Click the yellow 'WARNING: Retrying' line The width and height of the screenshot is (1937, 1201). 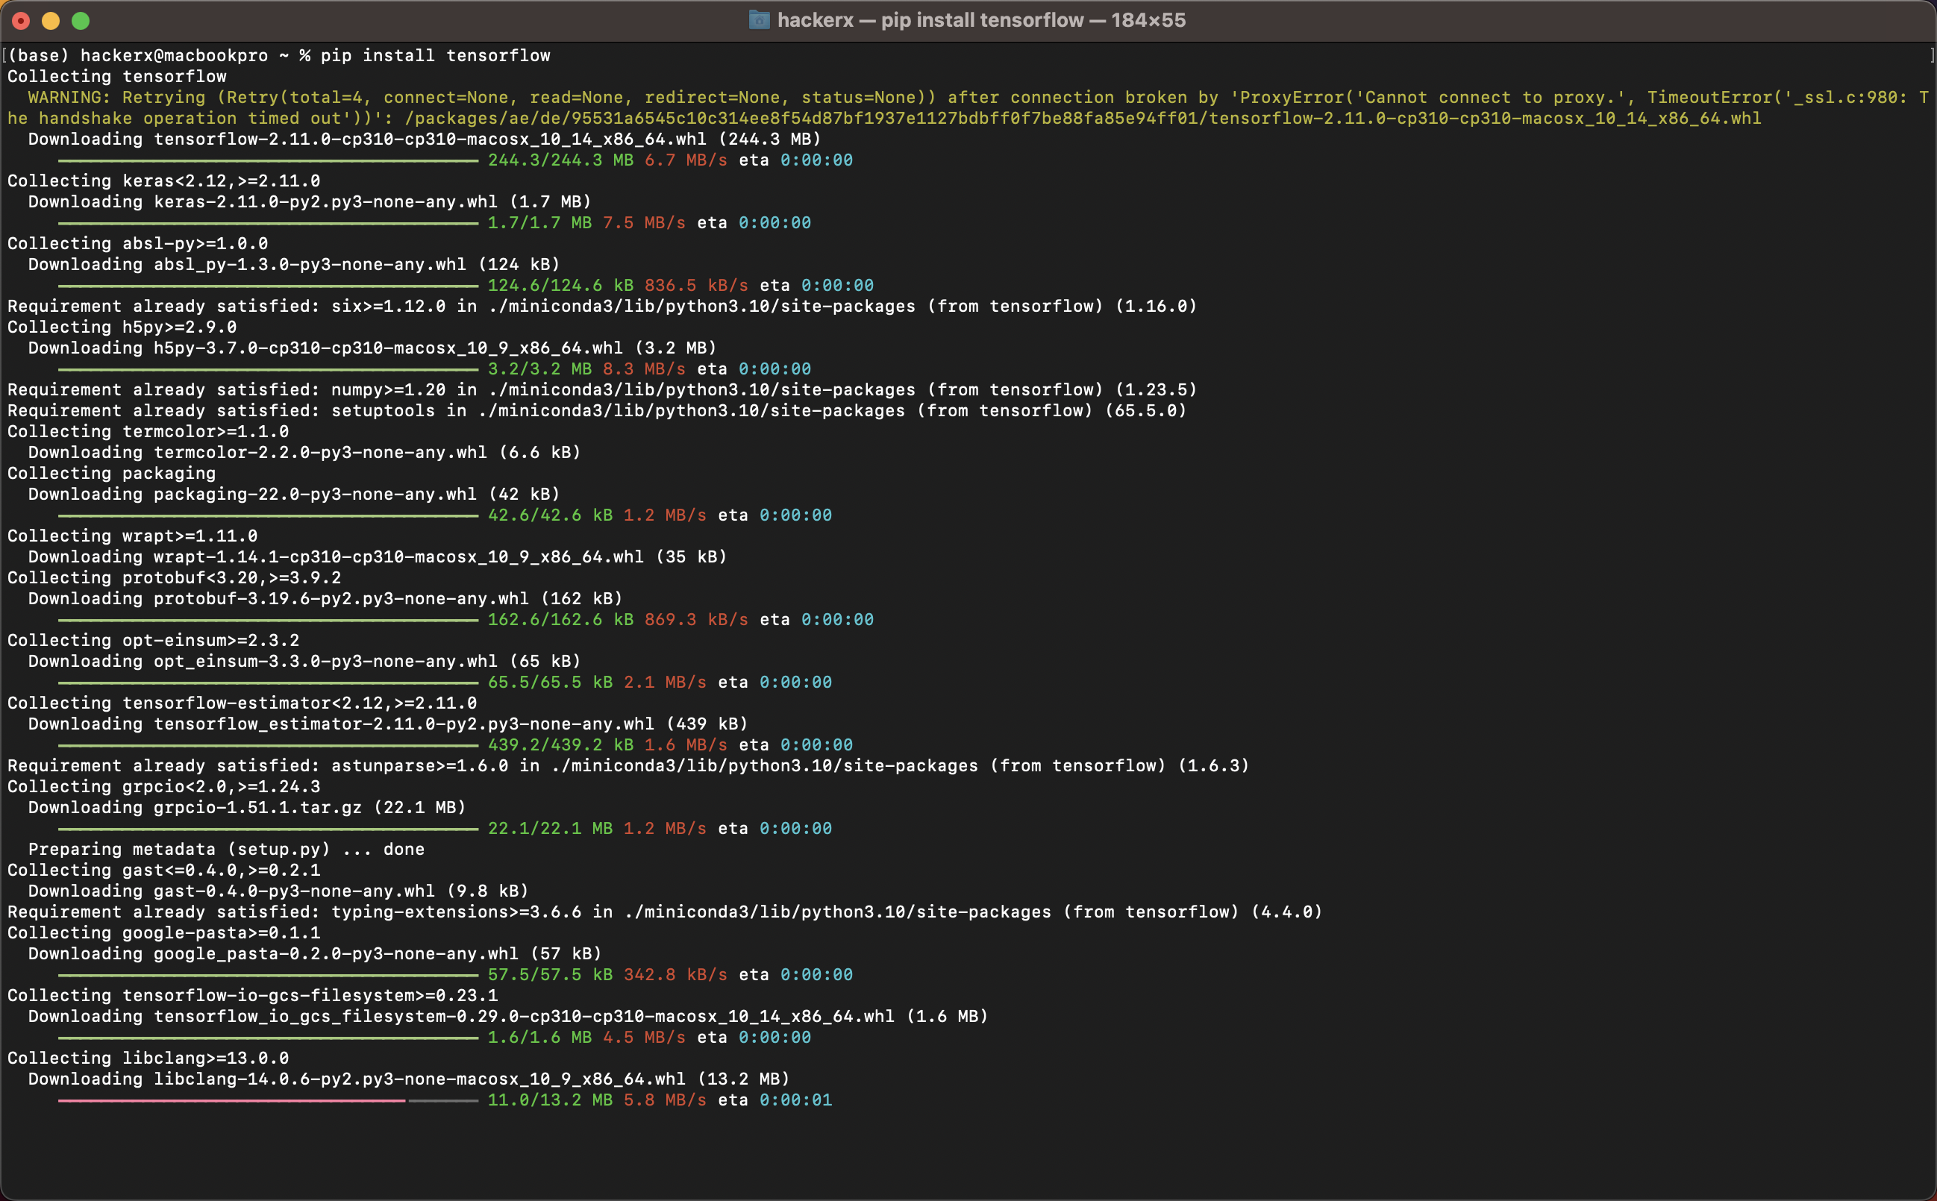(978, 97)
